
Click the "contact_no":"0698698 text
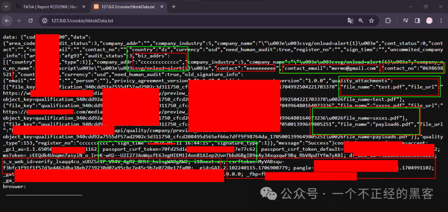[x=414, y=68]
